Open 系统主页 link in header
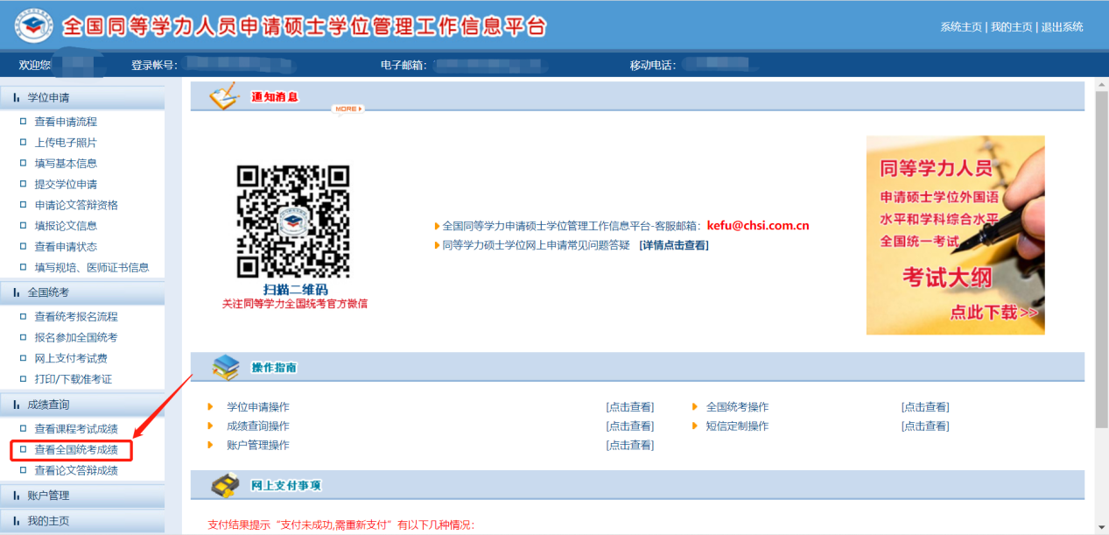1109x535 pixels. tap(961, 27)
